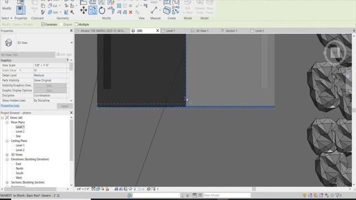Click Match Type Properties icon
356x200 pixels.
pos(43,12)
